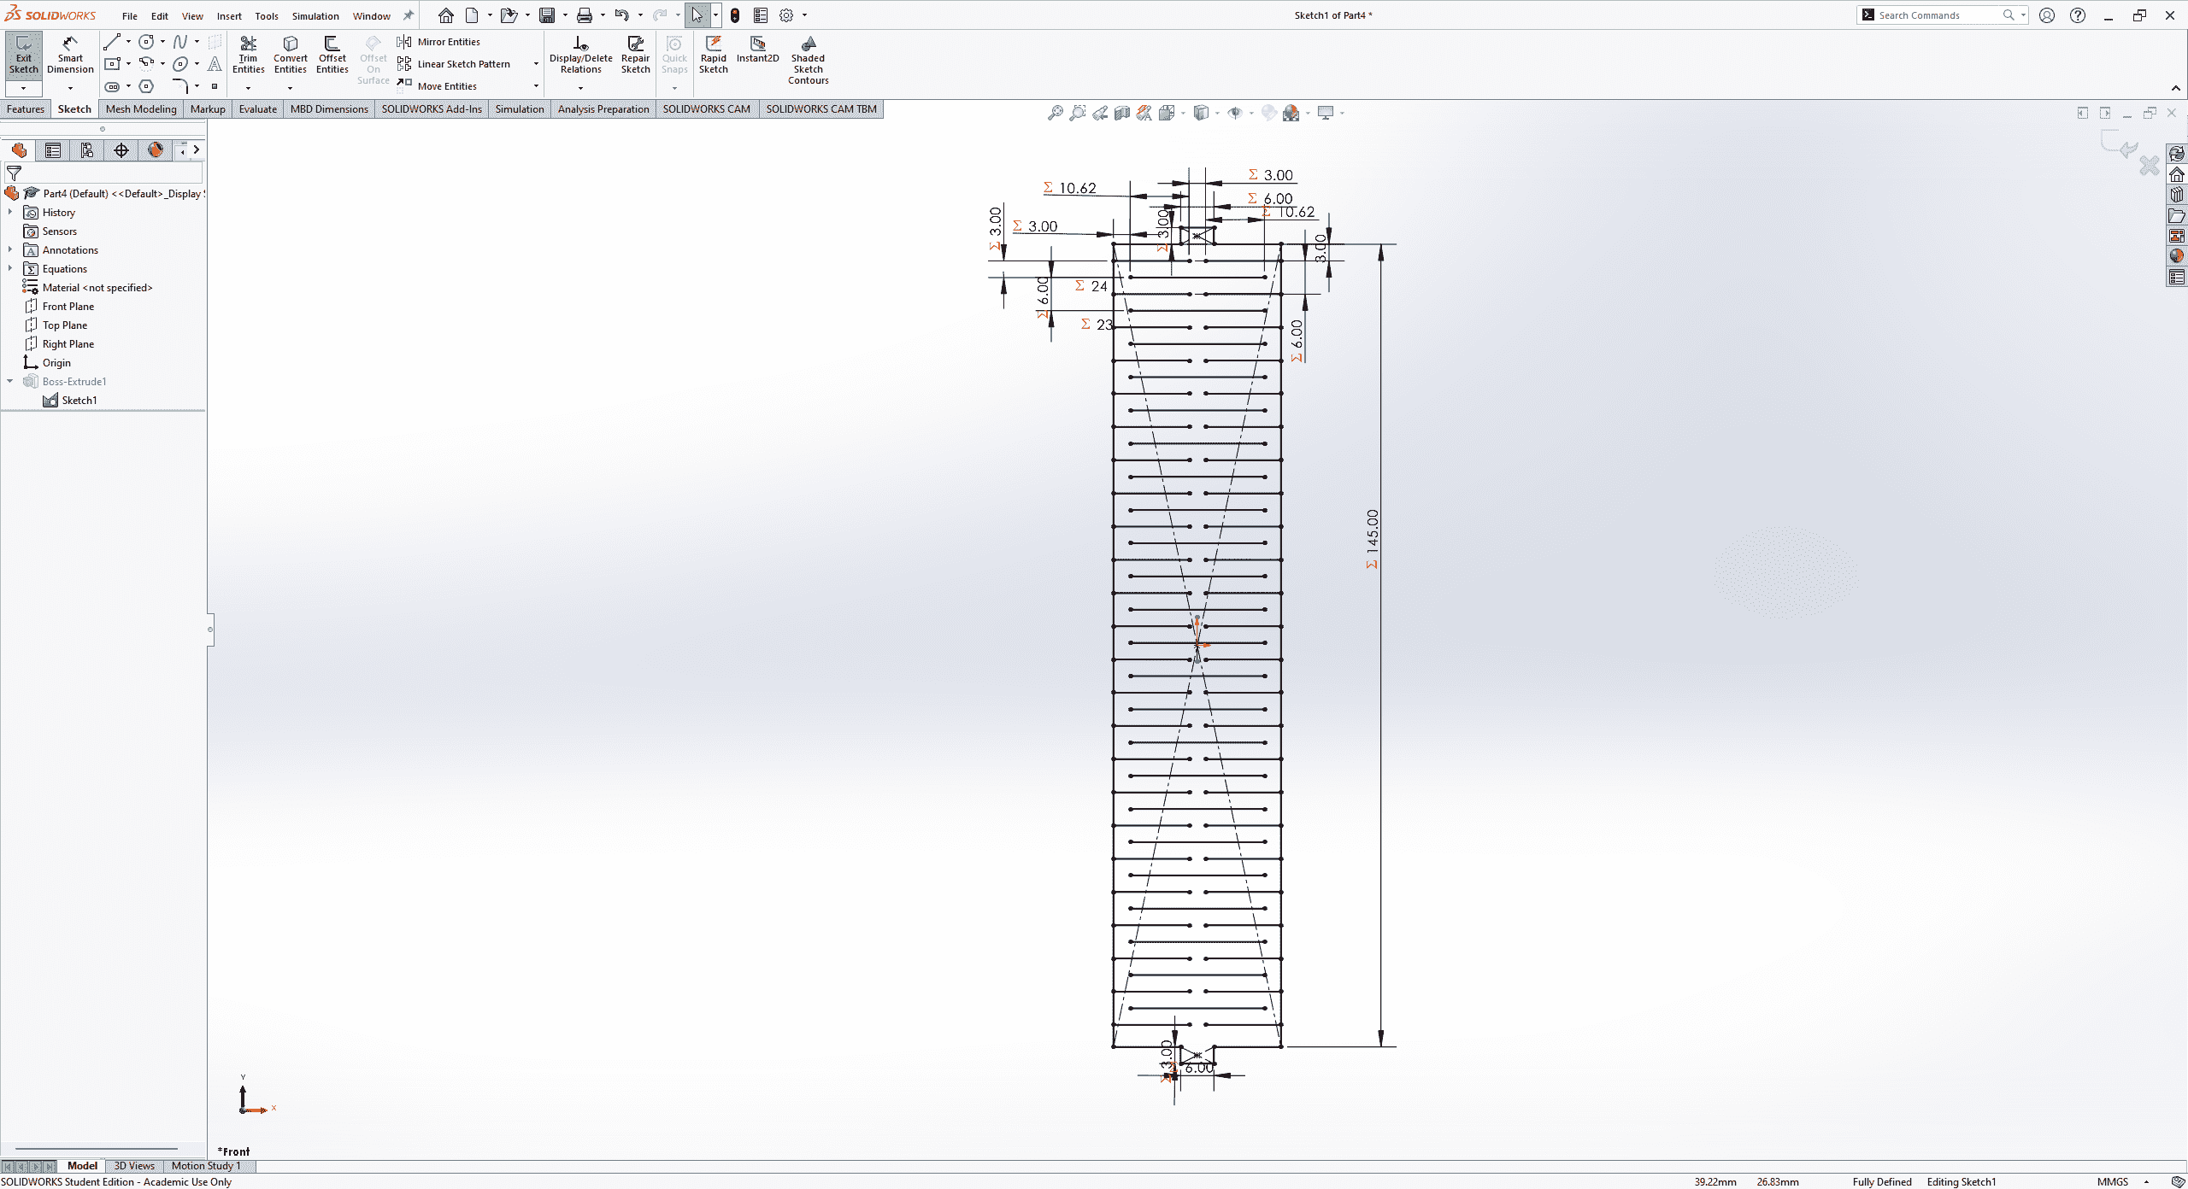Expand the Linear Sketch Pattern dropdown
This screenshot has height=1189, width=2188.
tap(536, 64)
